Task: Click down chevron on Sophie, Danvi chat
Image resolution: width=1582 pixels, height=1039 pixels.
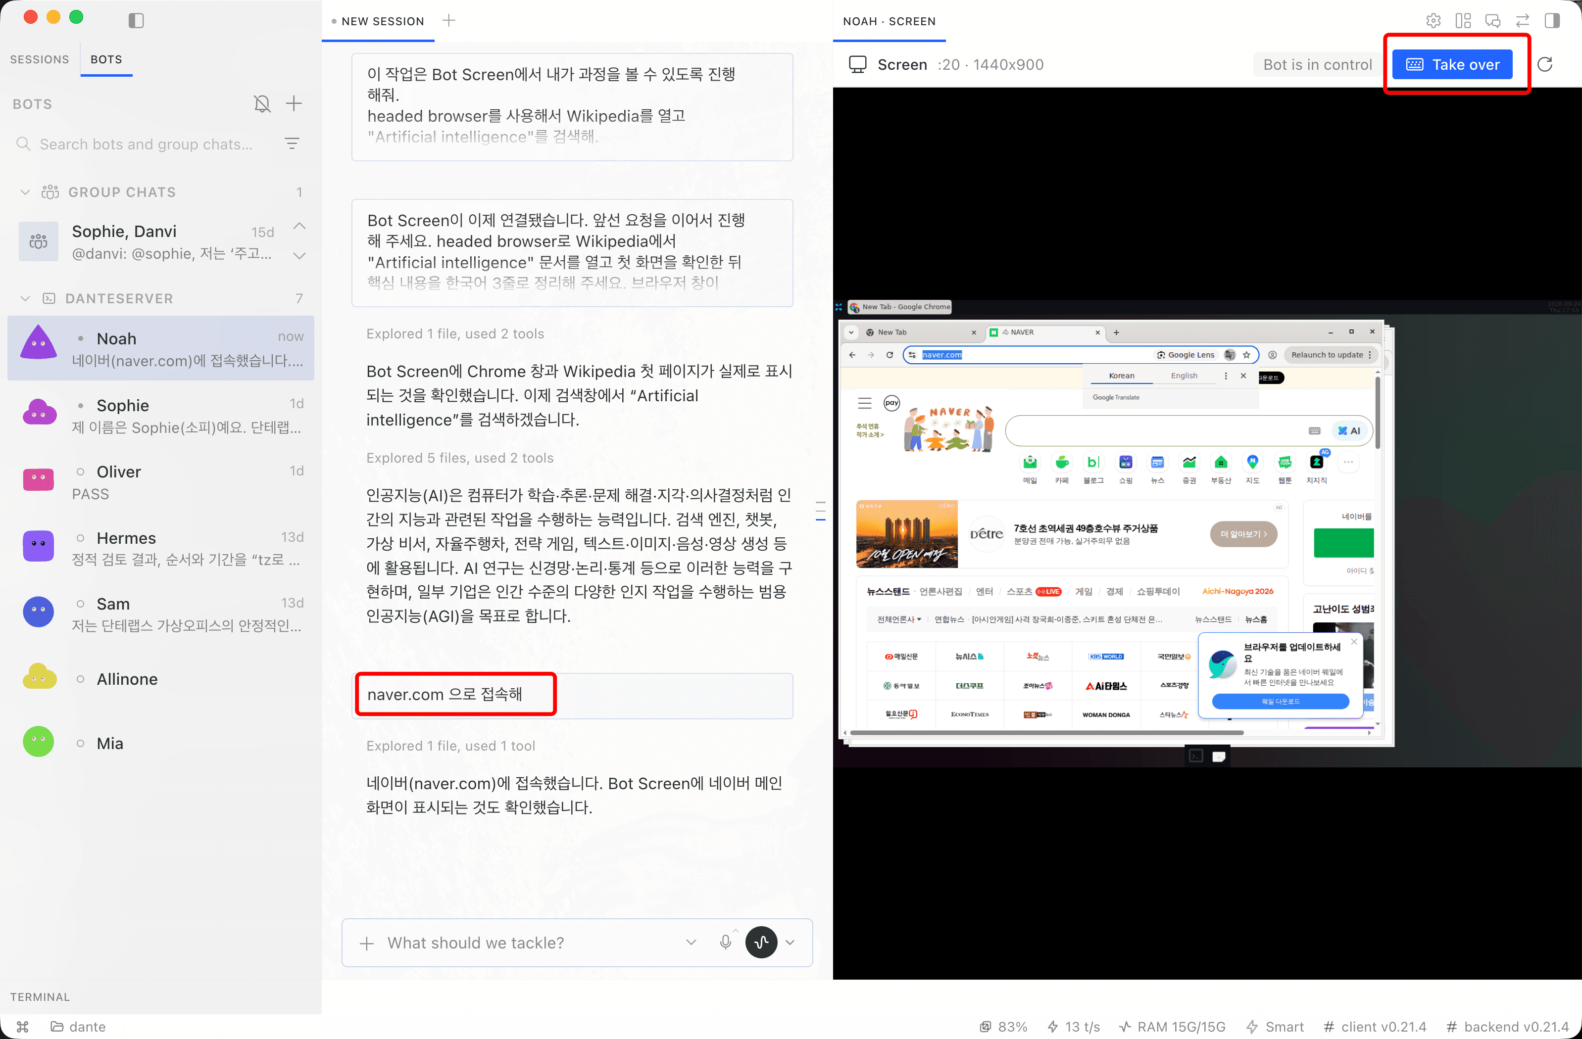Action: (300, 256)
